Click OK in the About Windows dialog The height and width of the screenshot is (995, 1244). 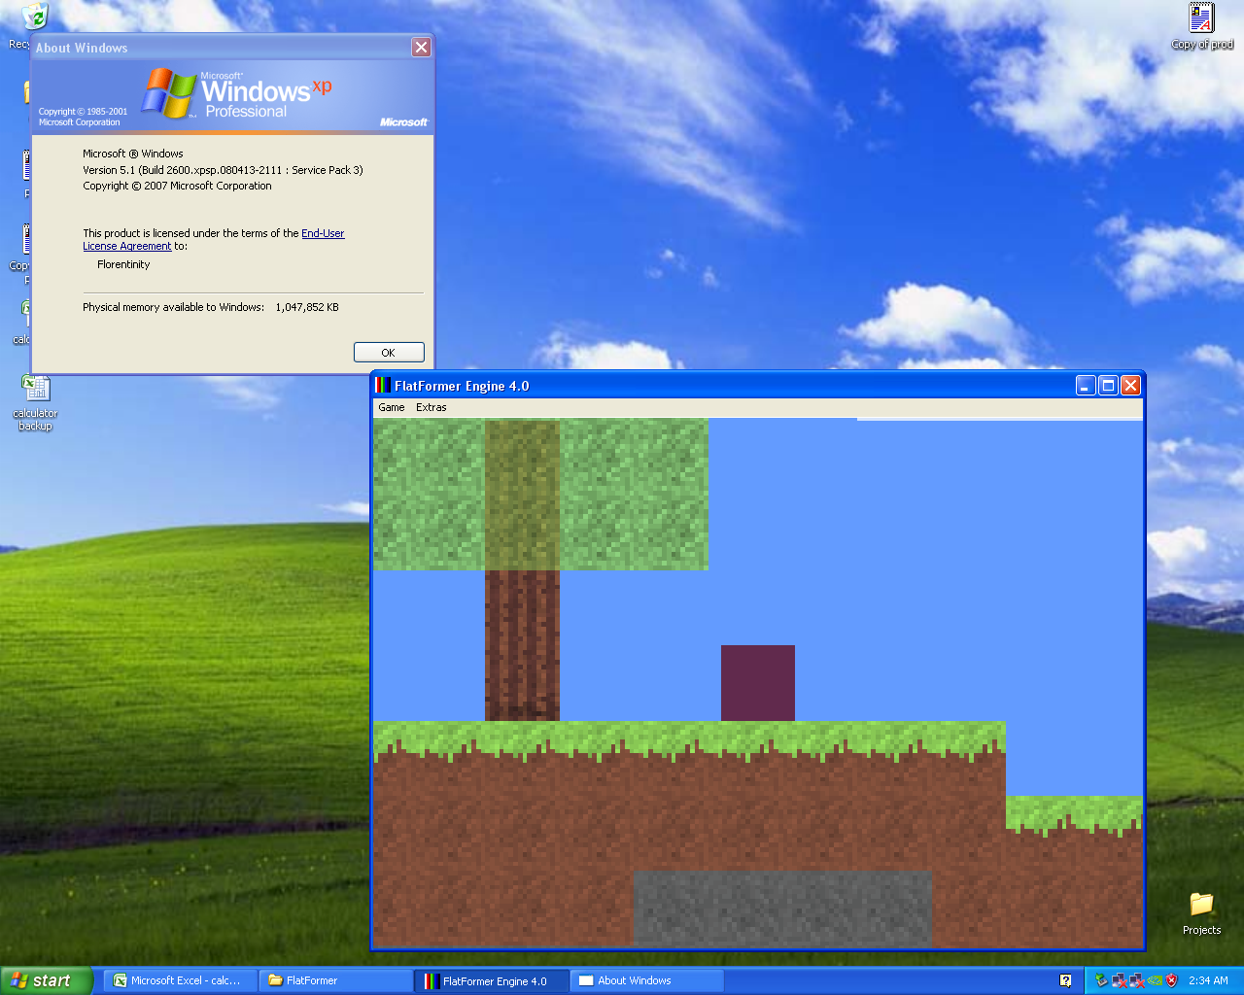pyautogui.click(x=389, y=353)
